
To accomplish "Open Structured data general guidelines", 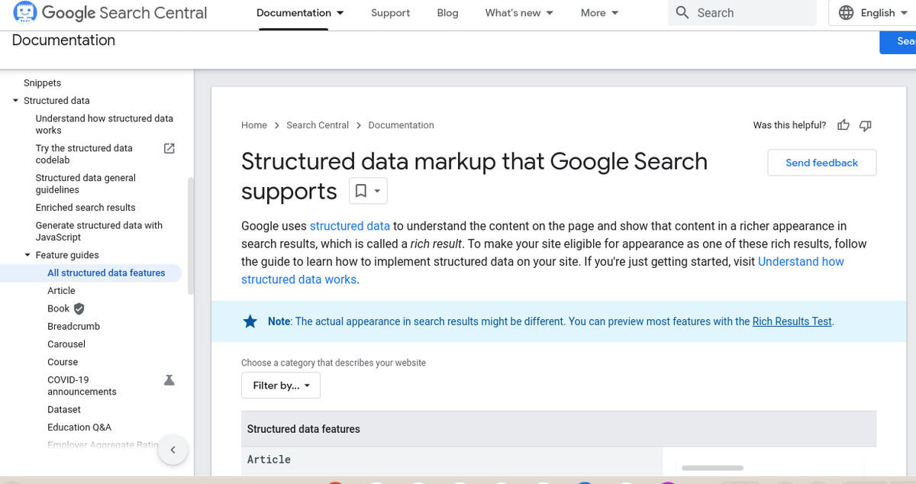I will (85, 184).
